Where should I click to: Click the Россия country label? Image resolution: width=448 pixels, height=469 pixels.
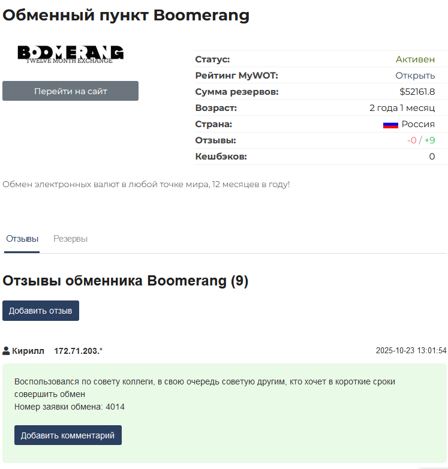tap(418, 124)
